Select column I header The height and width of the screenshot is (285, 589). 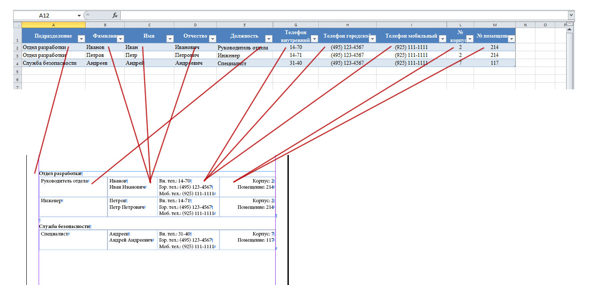(411, 25)
